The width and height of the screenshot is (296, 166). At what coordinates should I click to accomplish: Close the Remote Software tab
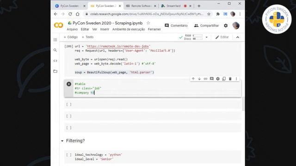coord(155,6)
